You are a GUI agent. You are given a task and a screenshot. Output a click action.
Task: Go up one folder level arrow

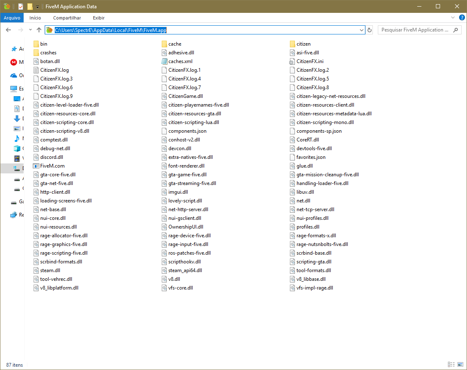(39, 30)
